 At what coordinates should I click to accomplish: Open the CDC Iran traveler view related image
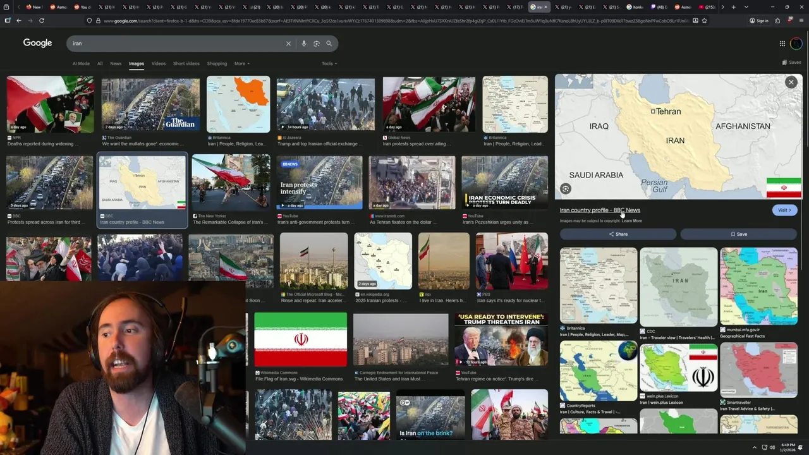678,287
